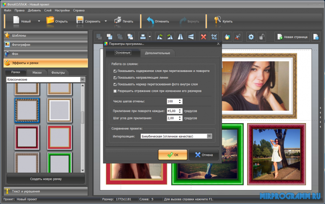Click the undo steps field showing 100
The image size is (325, 204).
click(x=173, y=101)
